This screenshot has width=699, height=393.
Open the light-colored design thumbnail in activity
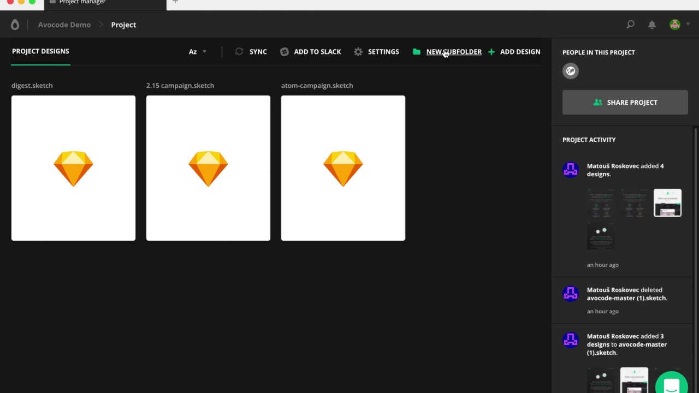click(x=667, y=203)
